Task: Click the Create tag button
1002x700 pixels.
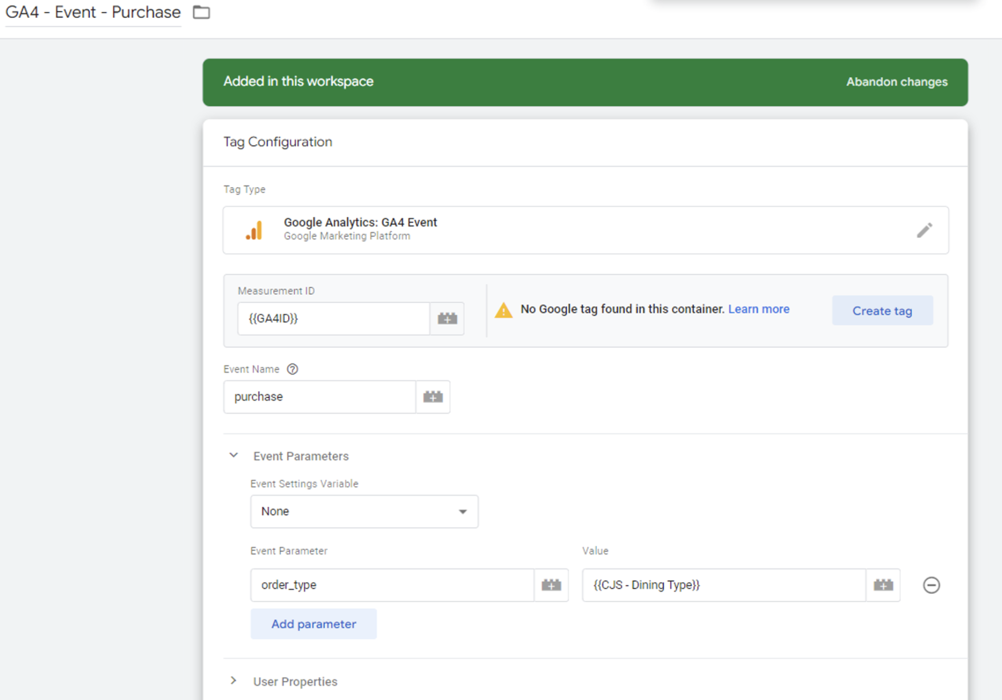Action: tap(882, 311)
